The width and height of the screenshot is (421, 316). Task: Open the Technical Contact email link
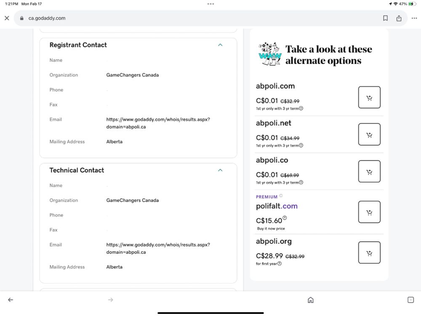tap(158, 248)
